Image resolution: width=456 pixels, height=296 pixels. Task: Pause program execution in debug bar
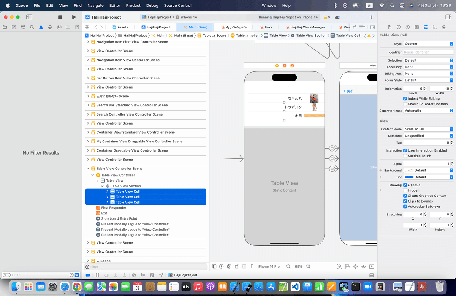97,275
